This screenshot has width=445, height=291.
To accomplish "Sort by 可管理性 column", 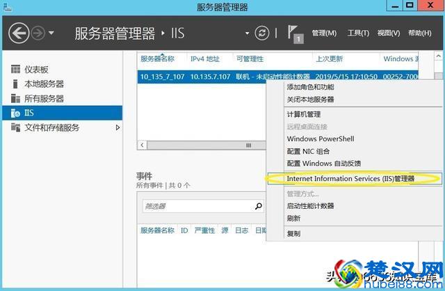I will tap(250, 58).
